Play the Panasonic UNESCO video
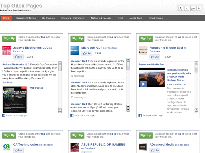The image size is (205, 153). coord(144,84)
